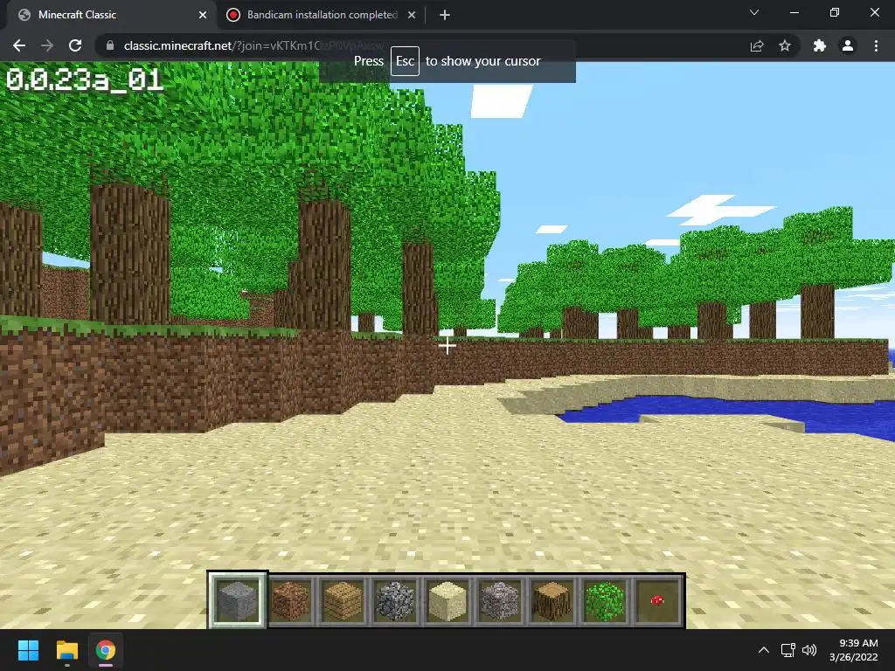Switch to Bandicam installation completed tab
The image size is (895, 671).
pyautogui.click(x=322, y=15)
